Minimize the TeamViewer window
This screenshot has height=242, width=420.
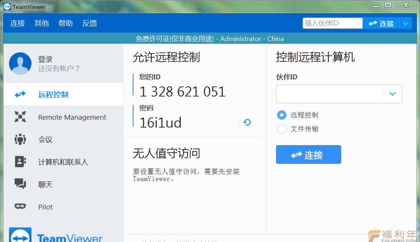(x=376, y=5)
